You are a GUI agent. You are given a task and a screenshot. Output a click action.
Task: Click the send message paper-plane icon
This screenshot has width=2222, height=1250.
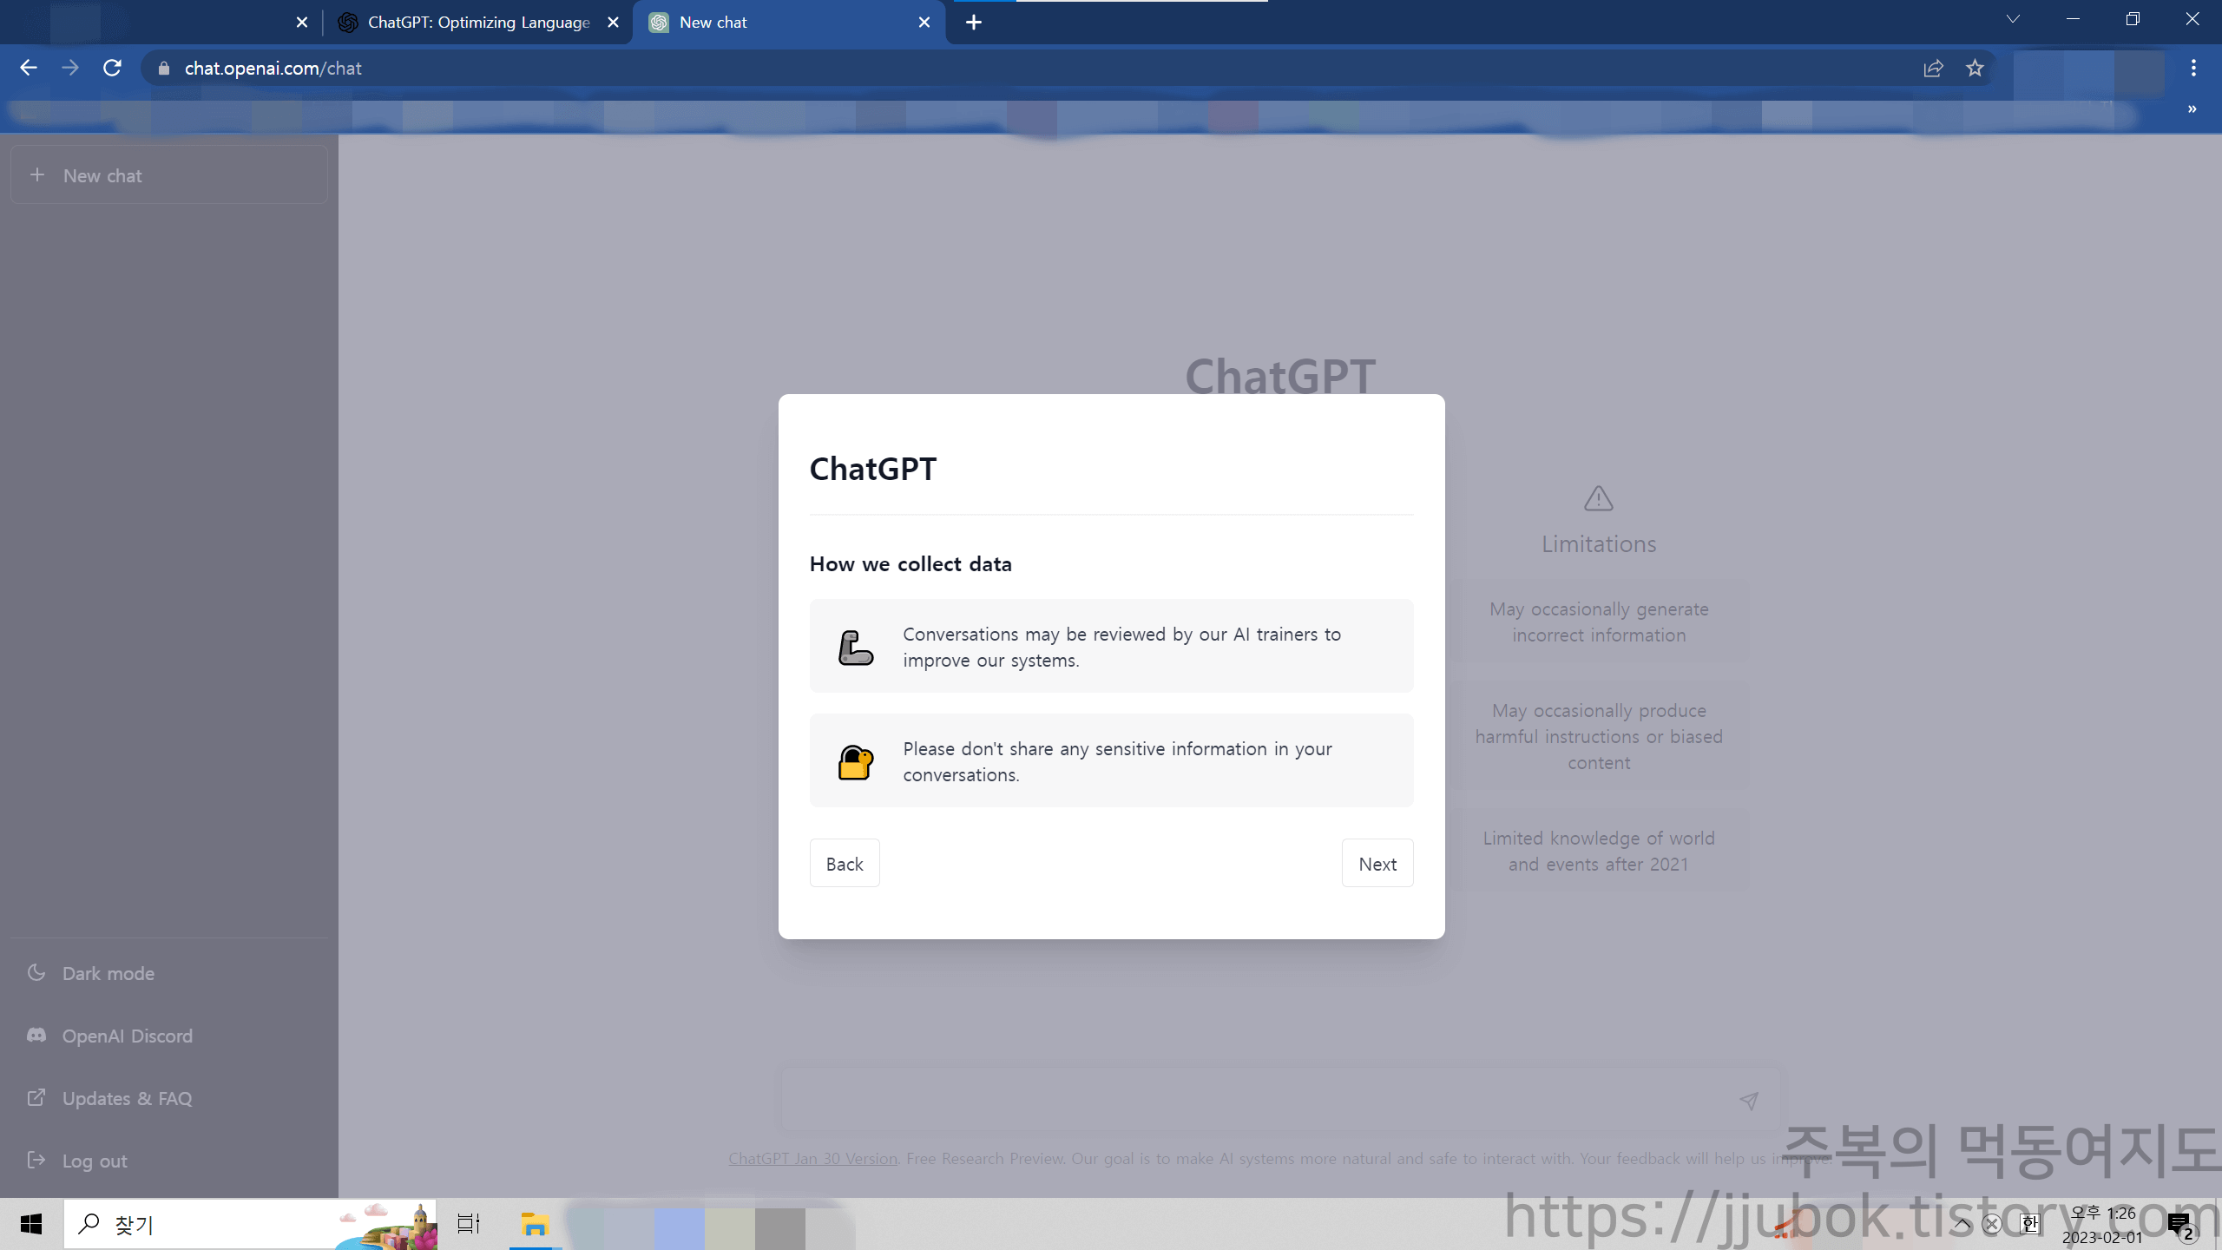click(x=1748, y=1101)
